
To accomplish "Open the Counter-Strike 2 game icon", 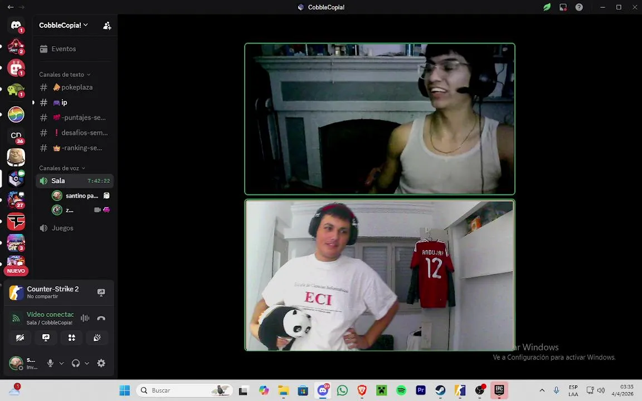I will click(16, 292).
